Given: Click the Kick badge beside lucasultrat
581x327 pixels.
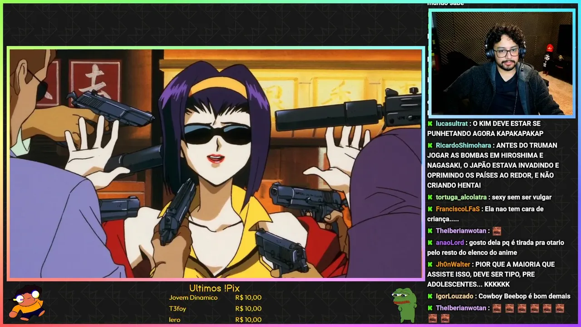Looking at the screenshot, I should [430, 124].
